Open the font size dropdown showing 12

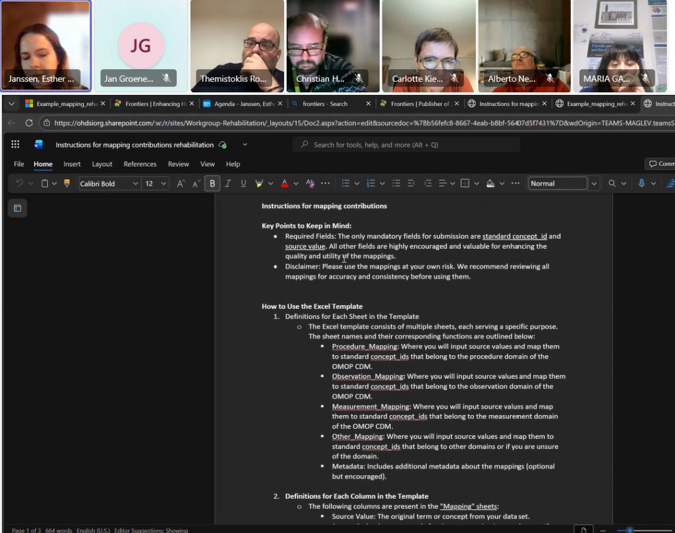[x=153, y=183]
